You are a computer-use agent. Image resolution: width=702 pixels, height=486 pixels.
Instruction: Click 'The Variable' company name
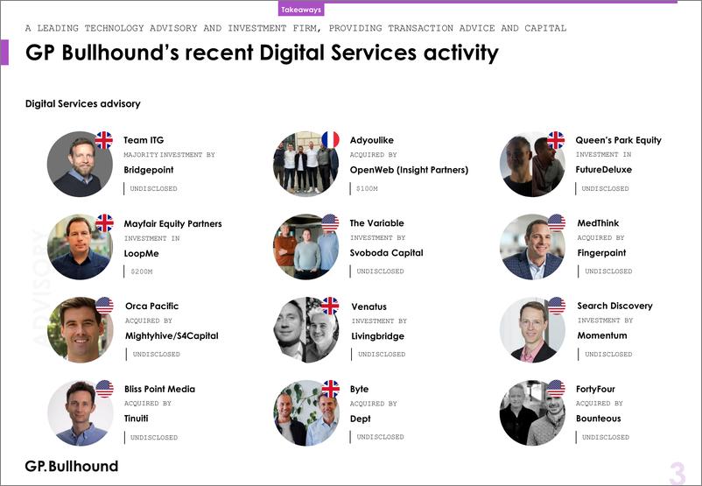pos(376,223)
